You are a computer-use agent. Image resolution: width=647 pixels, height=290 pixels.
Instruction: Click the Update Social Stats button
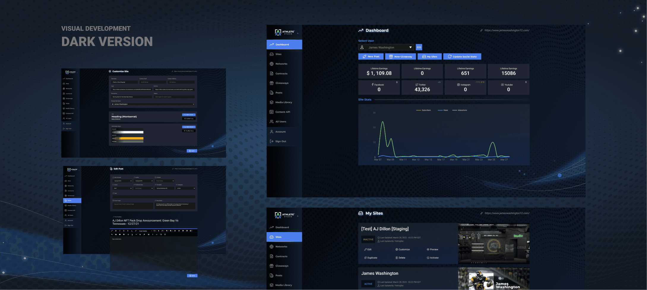click(462, 56)
